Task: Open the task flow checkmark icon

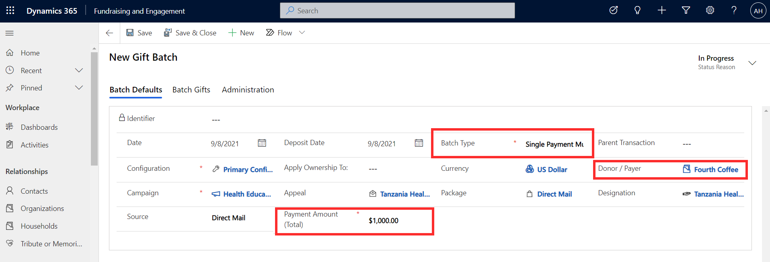Action: [x=614, y=10]
